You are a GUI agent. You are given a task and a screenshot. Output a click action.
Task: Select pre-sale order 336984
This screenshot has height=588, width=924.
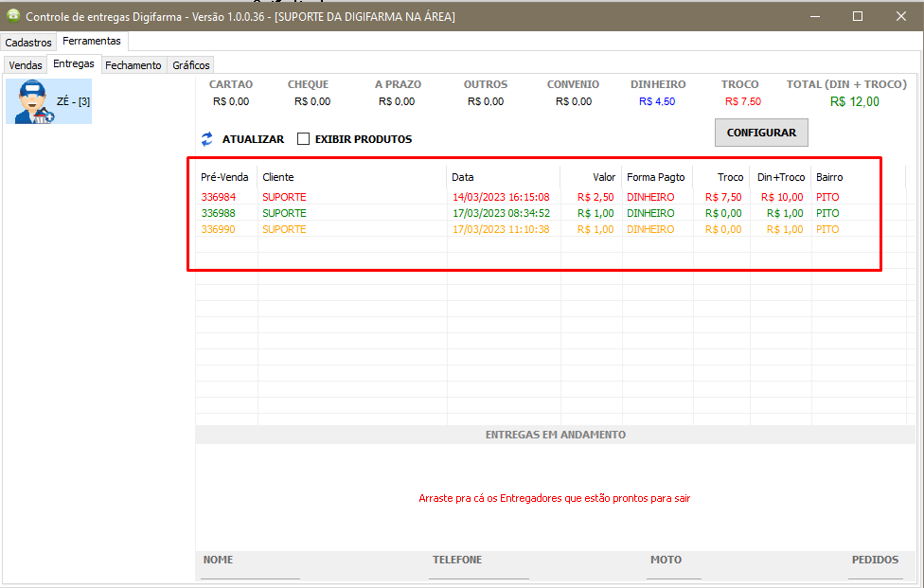click(219, 197)
